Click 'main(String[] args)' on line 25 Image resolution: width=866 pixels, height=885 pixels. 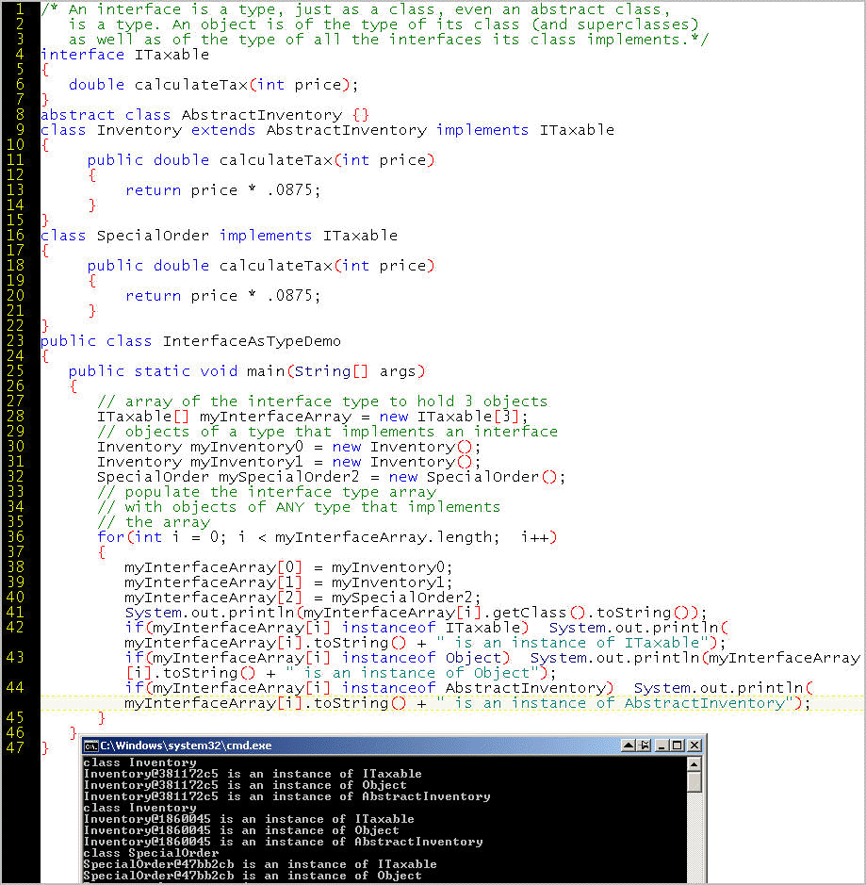pyautogui.click(x=335, y=371)
